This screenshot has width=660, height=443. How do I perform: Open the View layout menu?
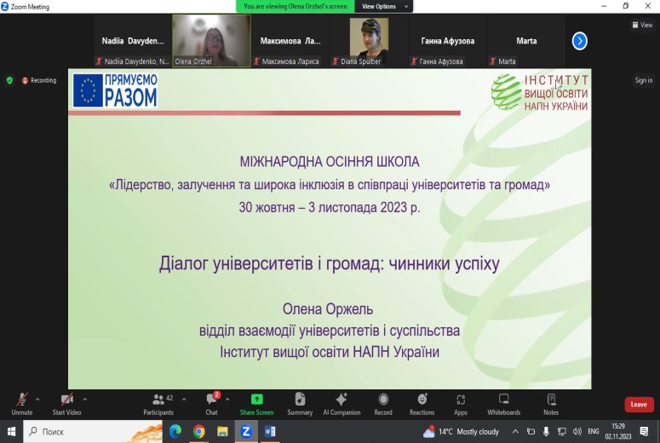(642, 25)
